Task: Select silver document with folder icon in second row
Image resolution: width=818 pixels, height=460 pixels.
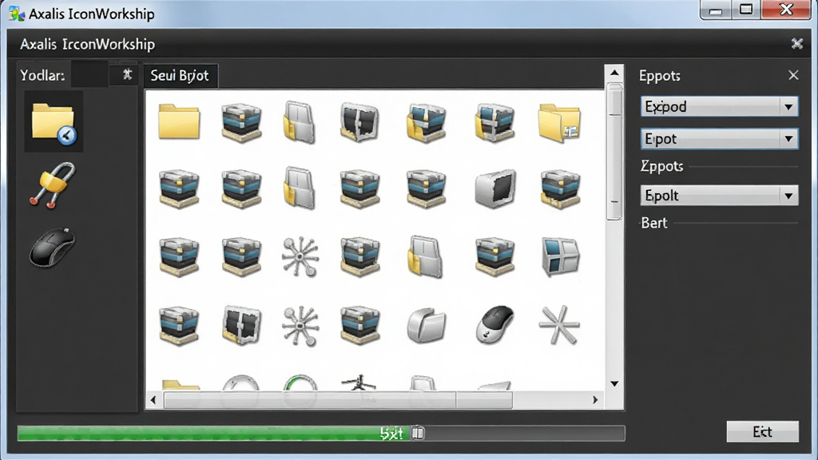Action: (x=299, y=188)
